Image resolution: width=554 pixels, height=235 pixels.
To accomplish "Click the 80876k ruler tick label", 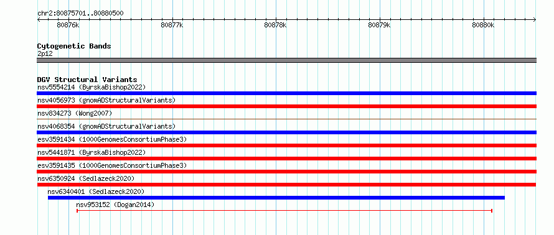I will [x=68, y=25].
